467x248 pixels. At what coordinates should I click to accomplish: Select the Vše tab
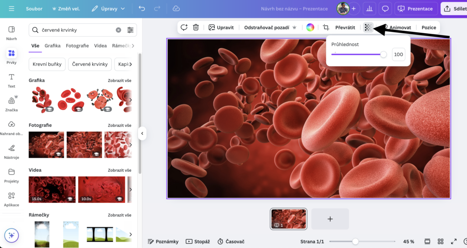35,46
